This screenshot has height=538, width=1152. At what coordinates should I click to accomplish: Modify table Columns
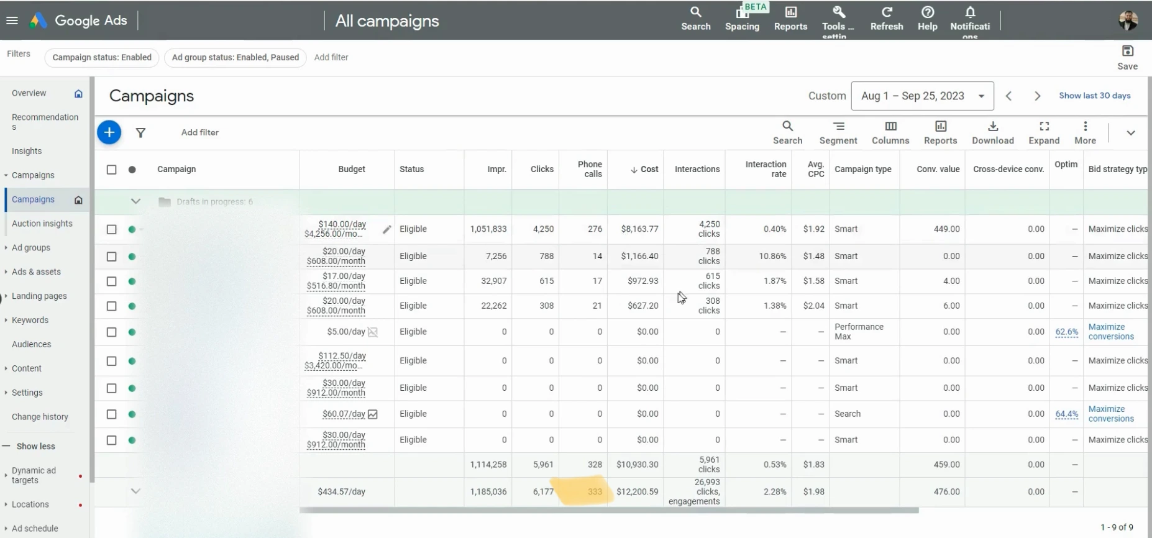(890, 133)
